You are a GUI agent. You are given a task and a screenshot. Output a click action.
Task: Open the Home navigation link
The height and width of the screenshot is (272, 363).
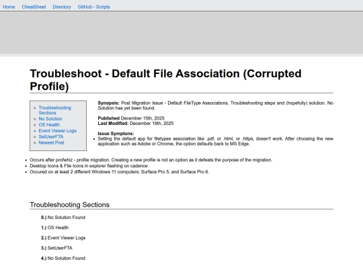click(9, 7)
